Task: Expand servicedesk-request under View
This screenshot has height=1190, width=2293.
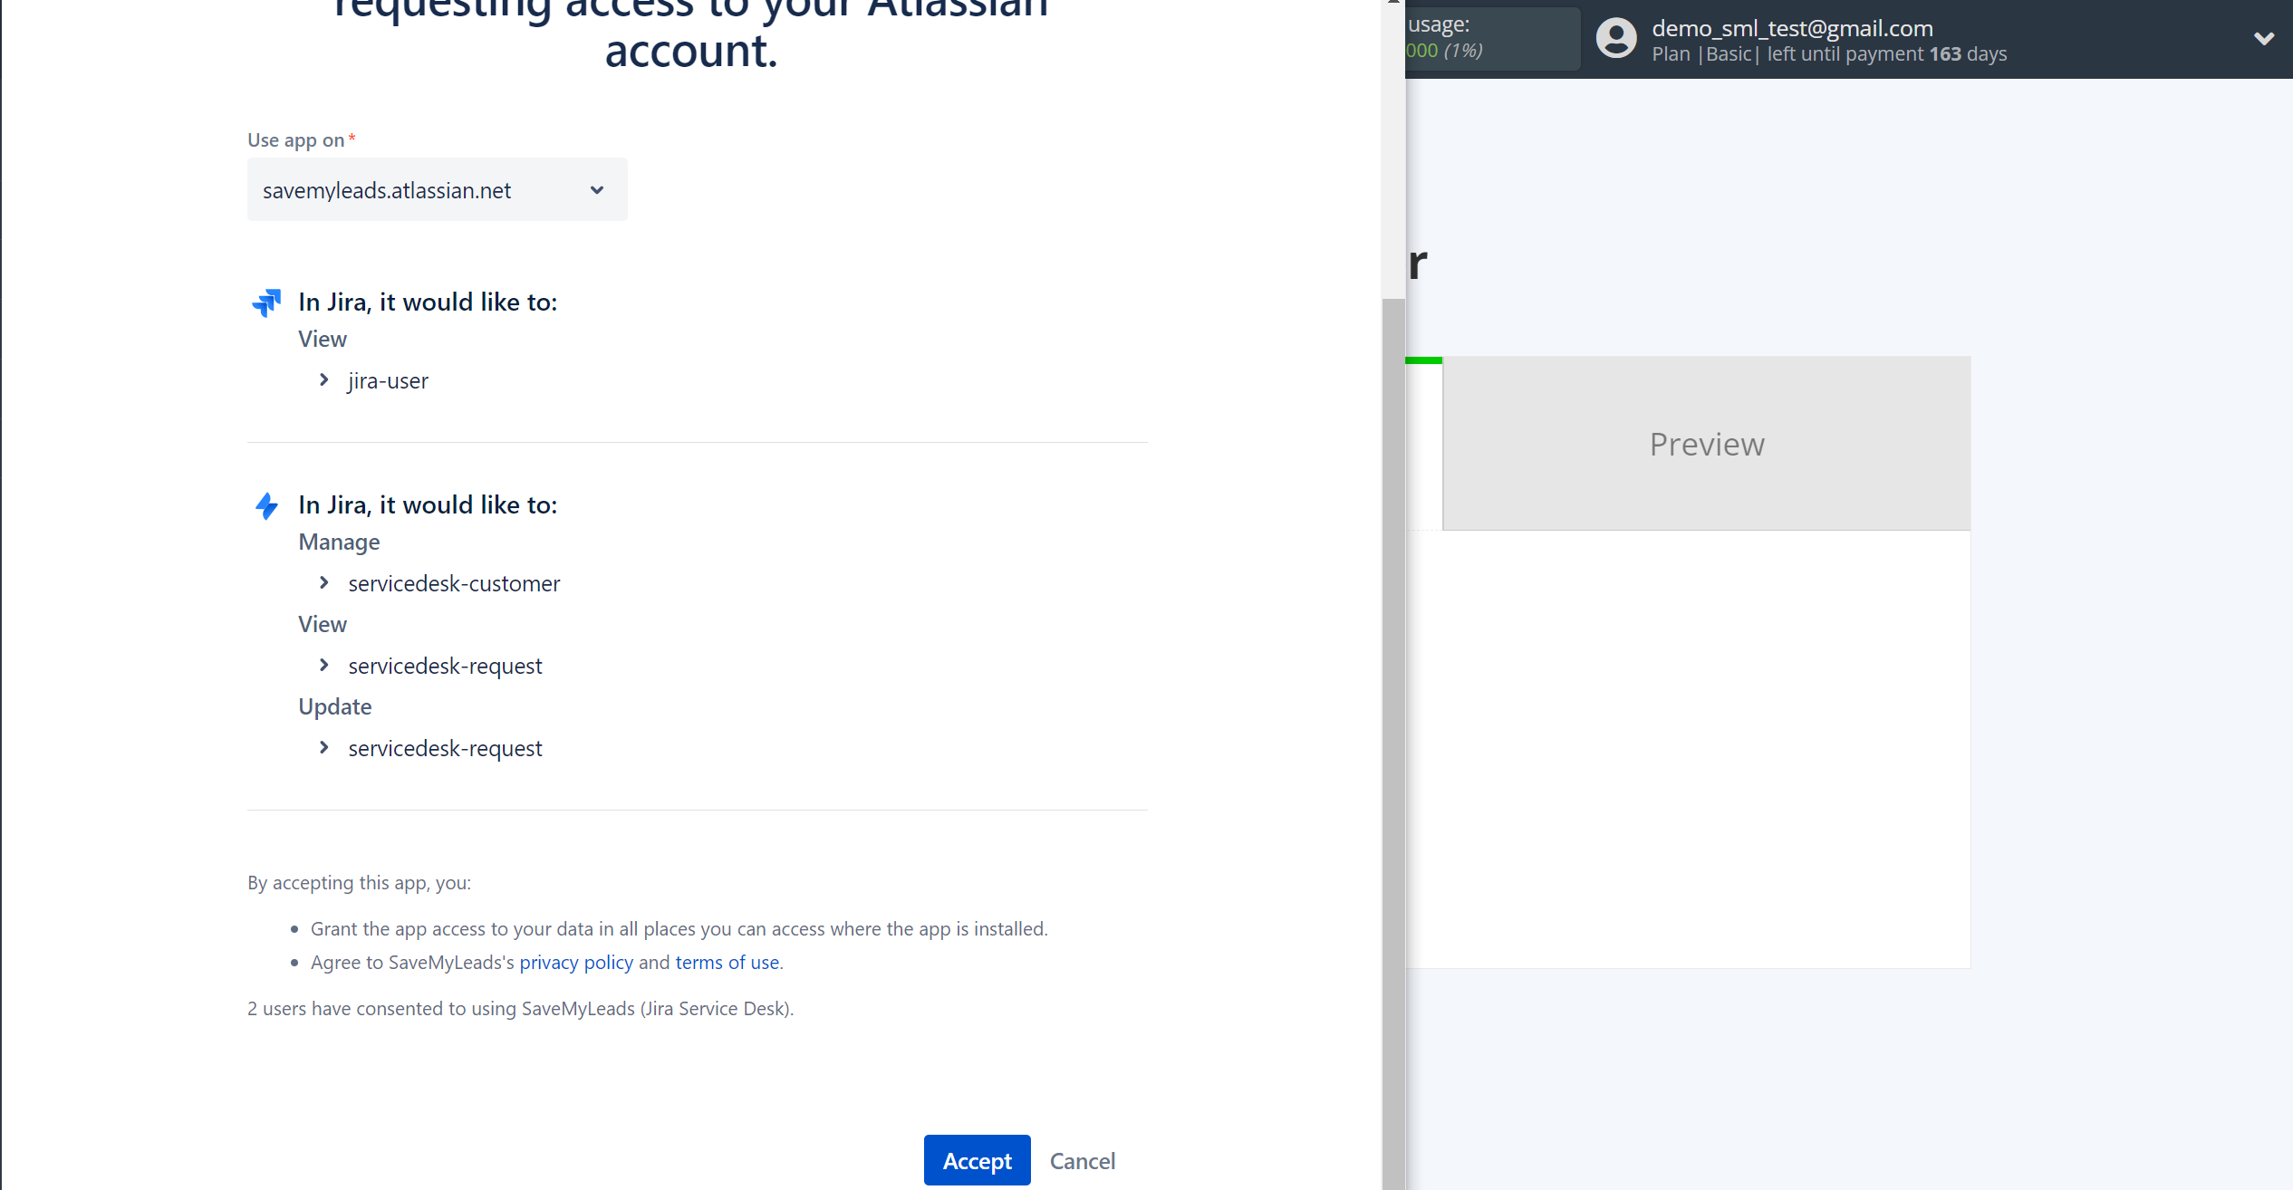Action: point(323,666)
